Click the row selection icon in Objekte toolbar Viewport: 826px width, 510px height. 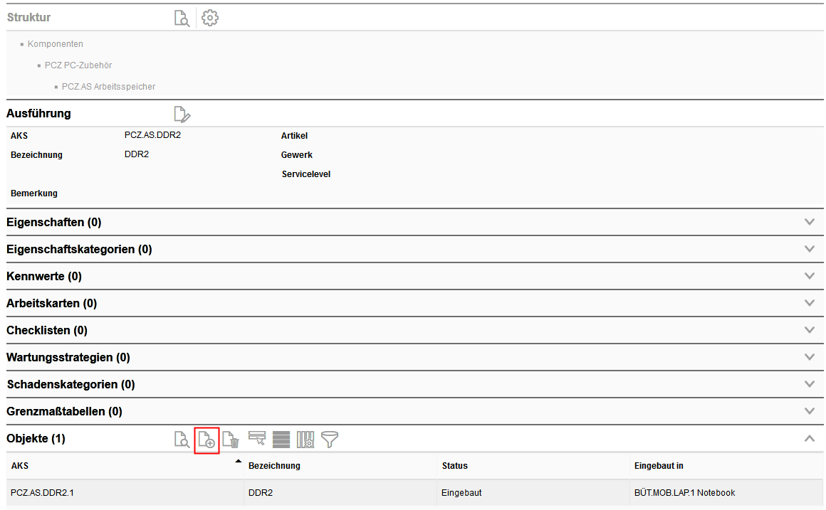256,439
